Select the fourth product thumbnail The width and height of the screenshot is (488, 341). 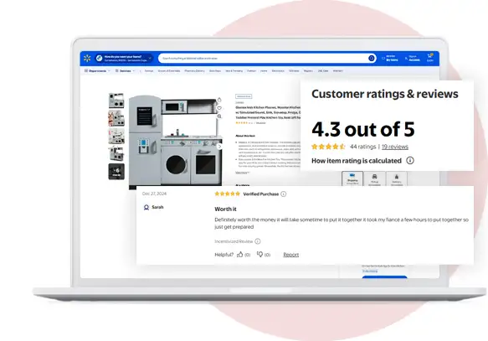116,154
